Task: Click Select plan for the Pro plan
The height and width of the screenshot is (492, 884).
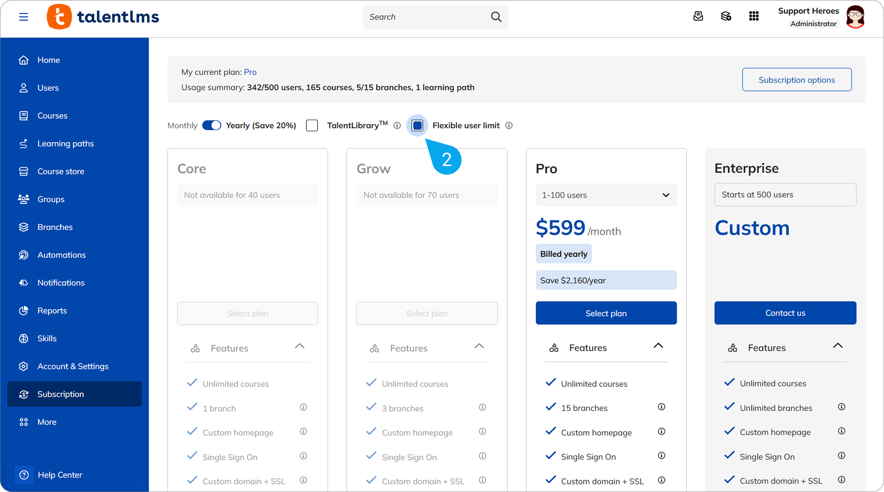Action: coord(606,313)
